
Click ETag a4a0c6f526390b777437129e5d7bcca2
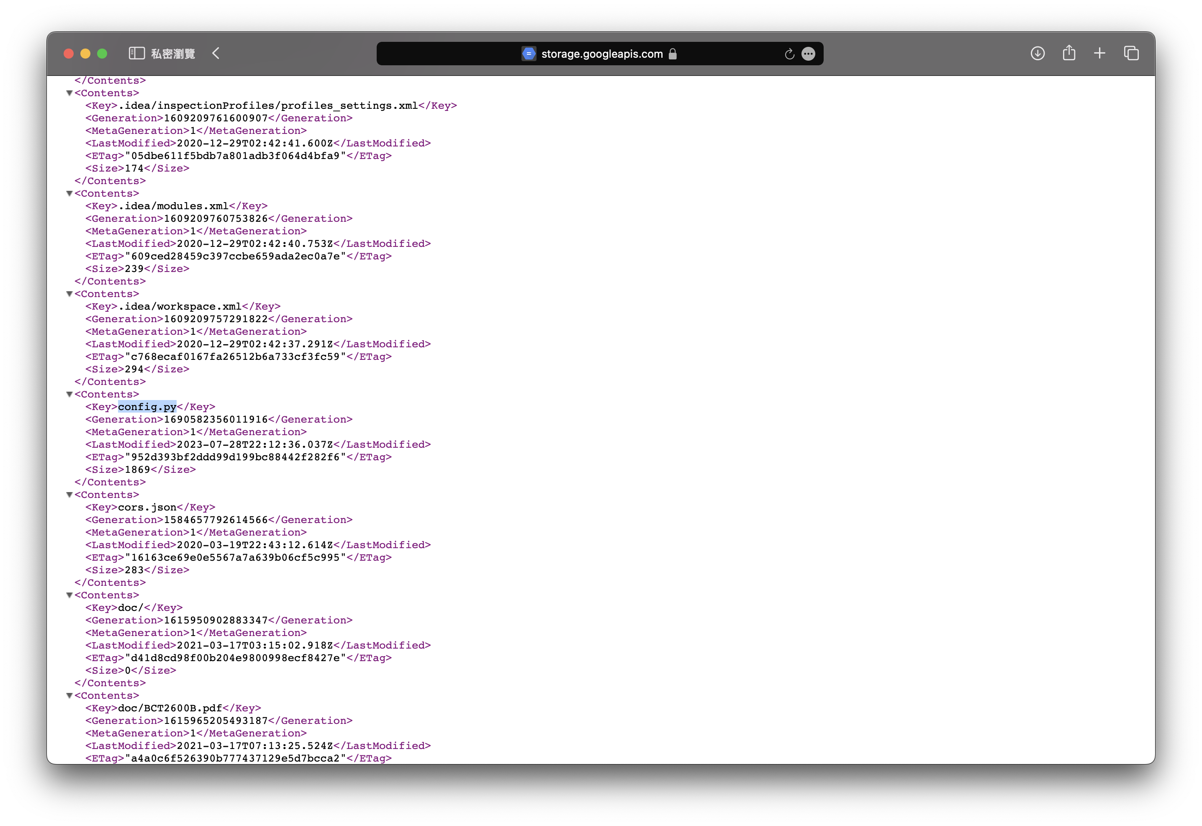click(235, 758)
